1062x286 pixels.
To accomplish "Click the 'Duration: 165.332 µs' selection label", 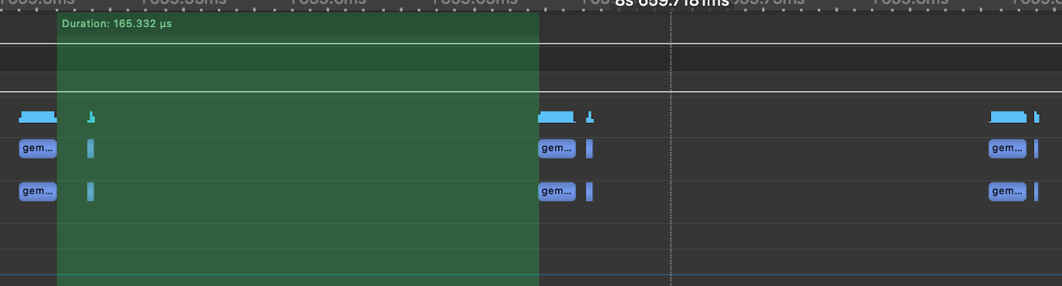I will click(x=117, y=24).
